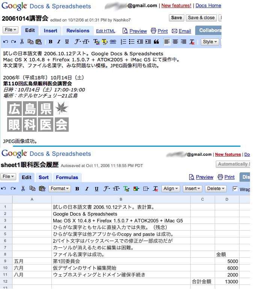Open the Align dropdown menu
Image resolution: width=253 pixels, height=292 pixels.
171,189
